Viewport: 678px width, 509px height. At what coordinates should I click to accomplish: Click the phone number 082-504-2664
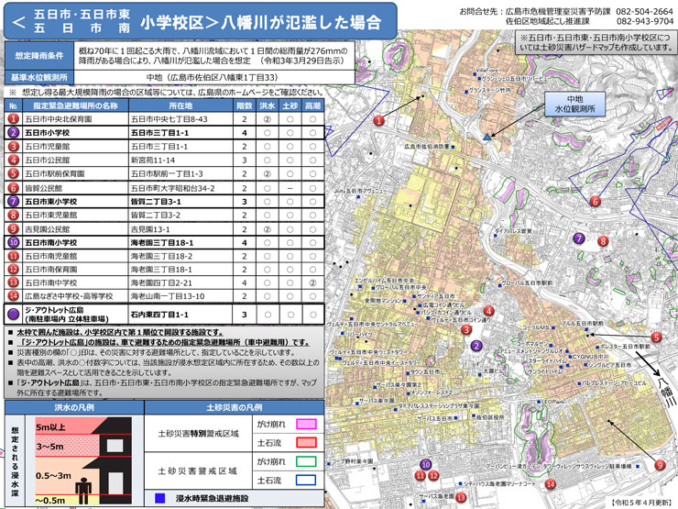645,11
